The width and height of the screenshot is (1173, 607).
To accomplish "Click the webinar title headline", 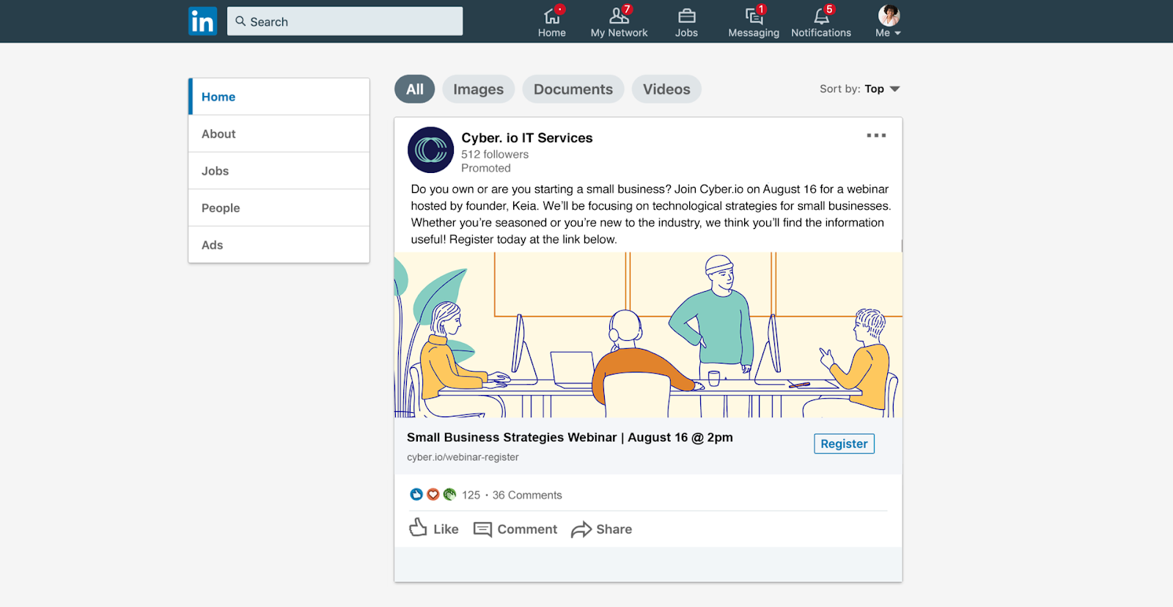I will coord(570,438).
